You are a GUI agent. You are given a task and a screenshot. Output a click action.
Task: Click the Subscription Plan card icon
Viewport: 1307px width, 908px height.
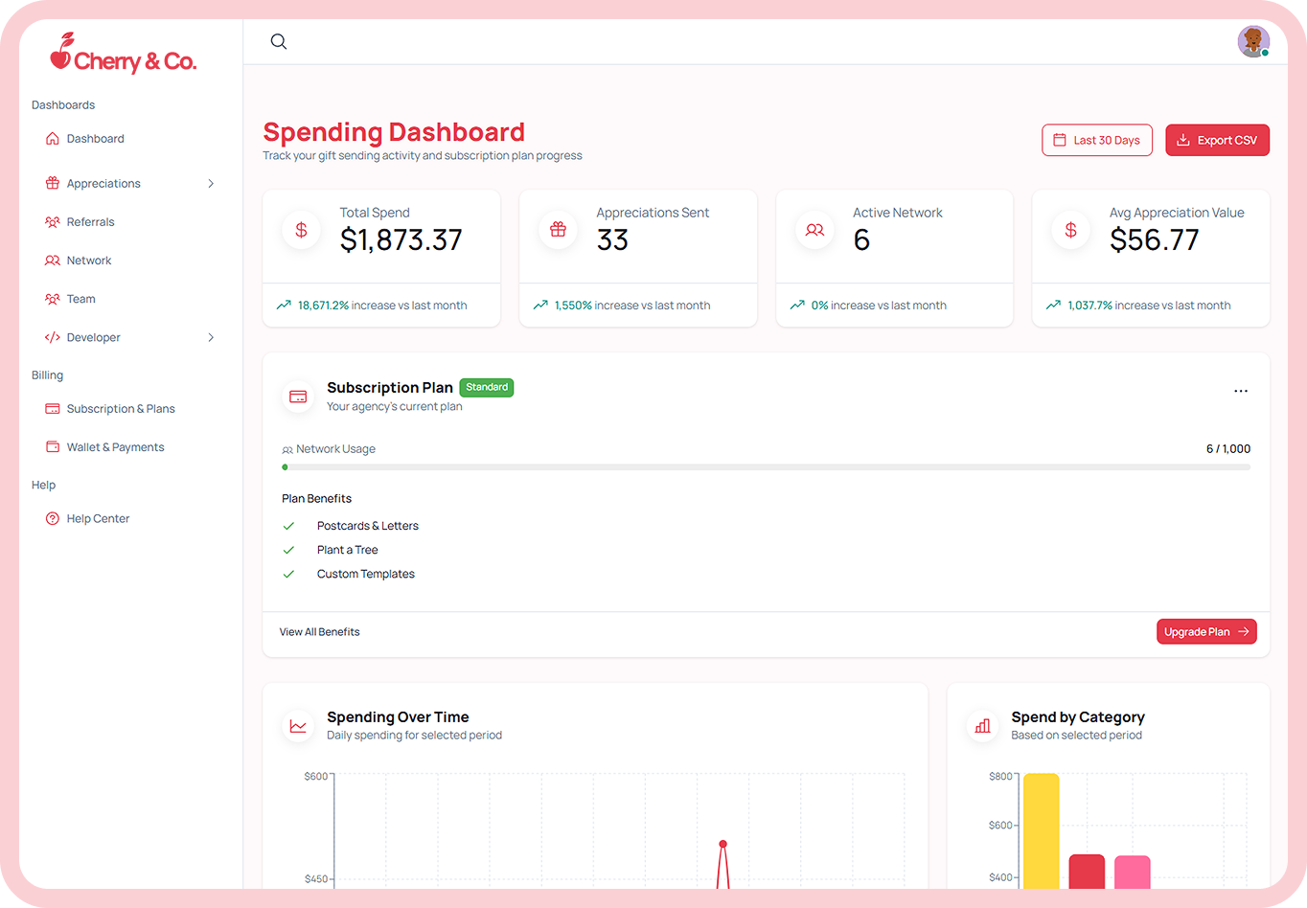[x=298, y=397]
